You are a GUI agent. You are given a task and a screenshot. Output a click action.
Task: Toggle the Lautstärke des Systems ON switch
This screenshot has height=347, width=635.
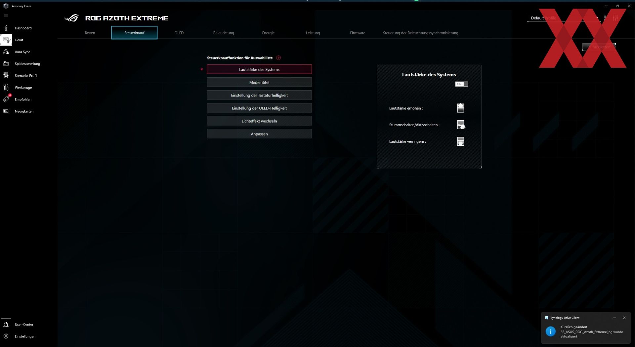[462, 84]
